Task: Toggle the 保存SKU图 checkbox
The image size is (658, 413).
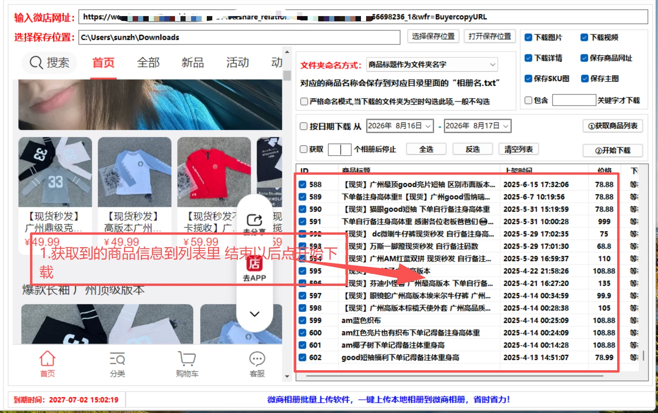Action: 528,78
